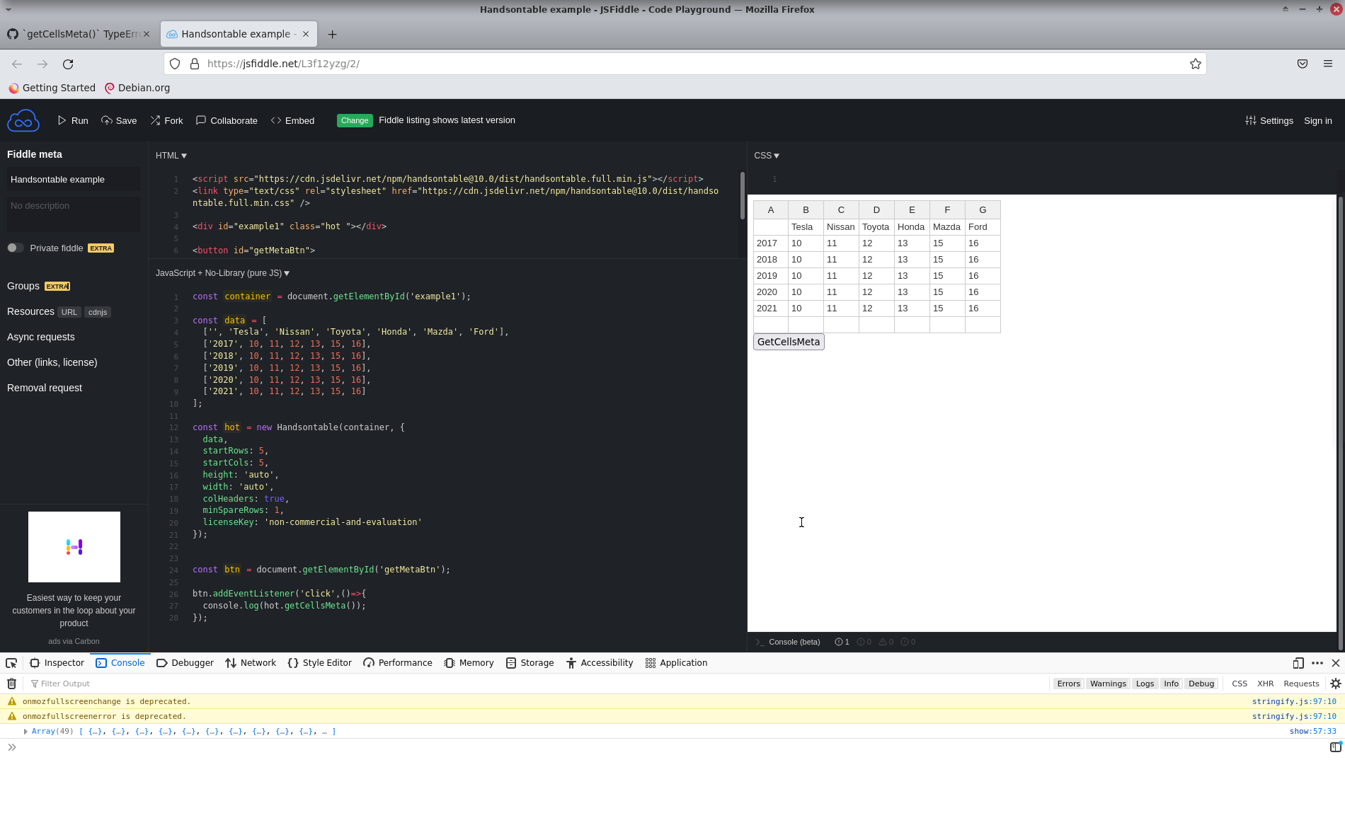Switch to the Inspector devtools tab
The image size is (1345, 830).
[x=57, y=663]
